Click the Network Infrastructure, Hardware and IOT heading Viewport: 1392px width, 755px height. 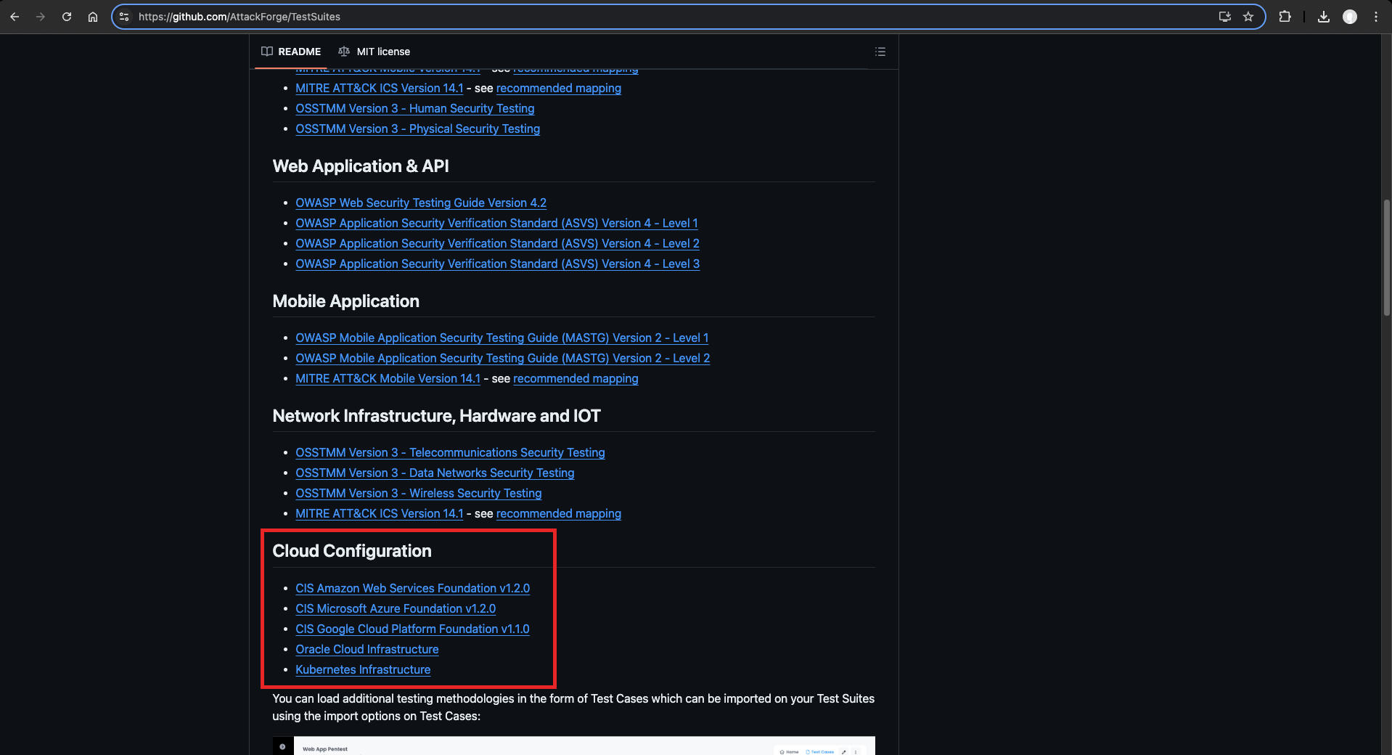pos(436,416)
